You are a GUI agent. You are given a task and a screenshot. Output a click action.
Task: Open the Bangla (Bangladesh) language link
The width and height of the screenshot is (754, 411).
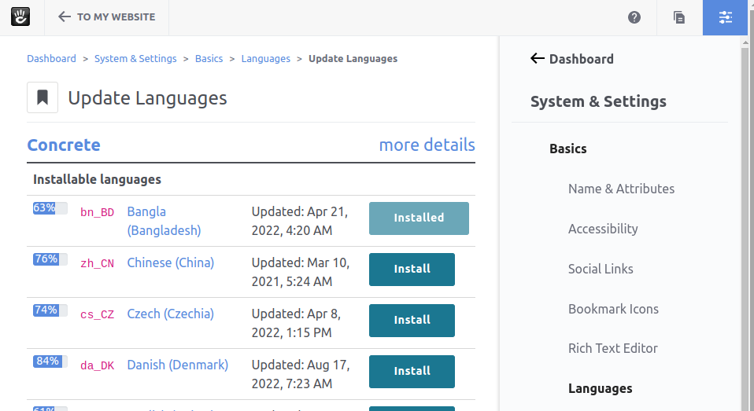click(164, 221)
